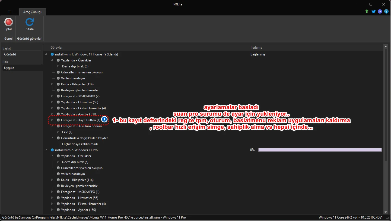Select Yapılandır - Özellikler under Windows 11 Pro
Viewport: 391px width, 221px height.
click(76, 156)
